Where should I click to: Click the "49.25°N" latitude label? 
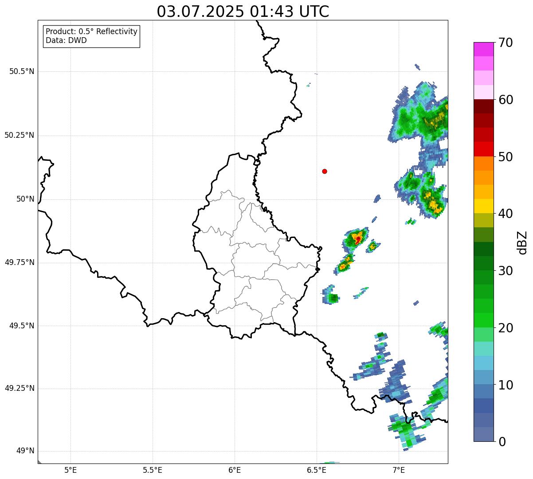coord(19,388)
